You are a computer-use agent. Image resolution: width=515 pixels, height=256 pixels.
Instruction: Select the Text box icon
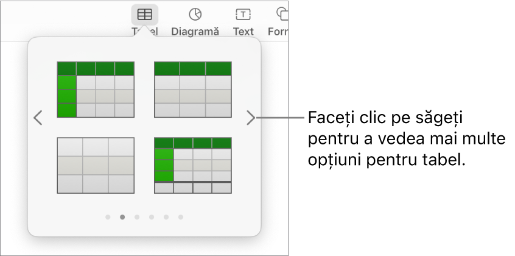243,15
